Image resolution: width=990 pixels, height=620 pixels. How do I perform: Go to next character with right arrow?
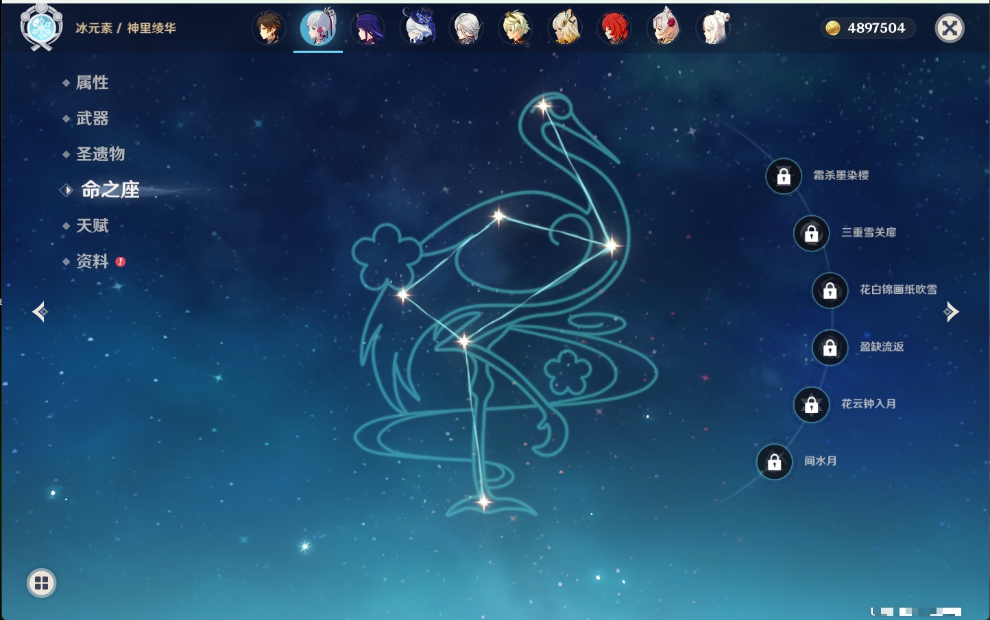point(951,312)
